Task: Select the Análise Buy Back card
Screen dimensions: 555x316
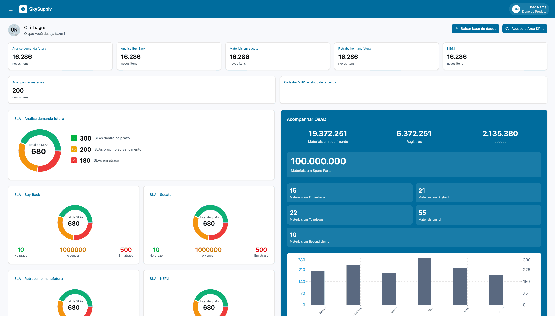Action: point(169,56)
